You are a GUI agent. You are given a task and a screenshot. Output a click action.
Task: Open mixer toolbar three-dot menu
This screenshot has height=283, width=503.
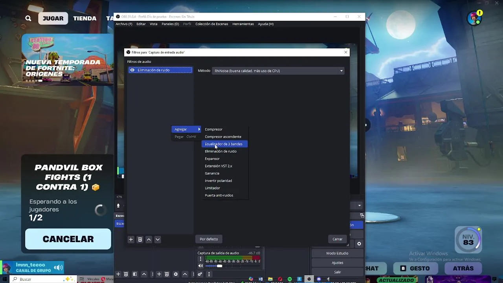point(209,274)
